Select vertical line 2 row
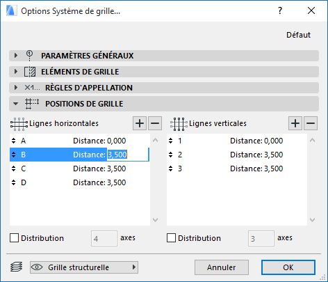This screenshot has width=328, height=282. 237,155
